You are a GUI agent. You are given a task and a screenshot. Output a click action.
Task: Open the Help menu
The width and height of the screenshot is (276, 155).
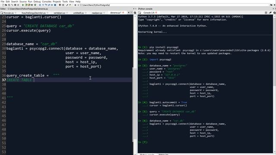pyautogui.click(x=78, y=2)
